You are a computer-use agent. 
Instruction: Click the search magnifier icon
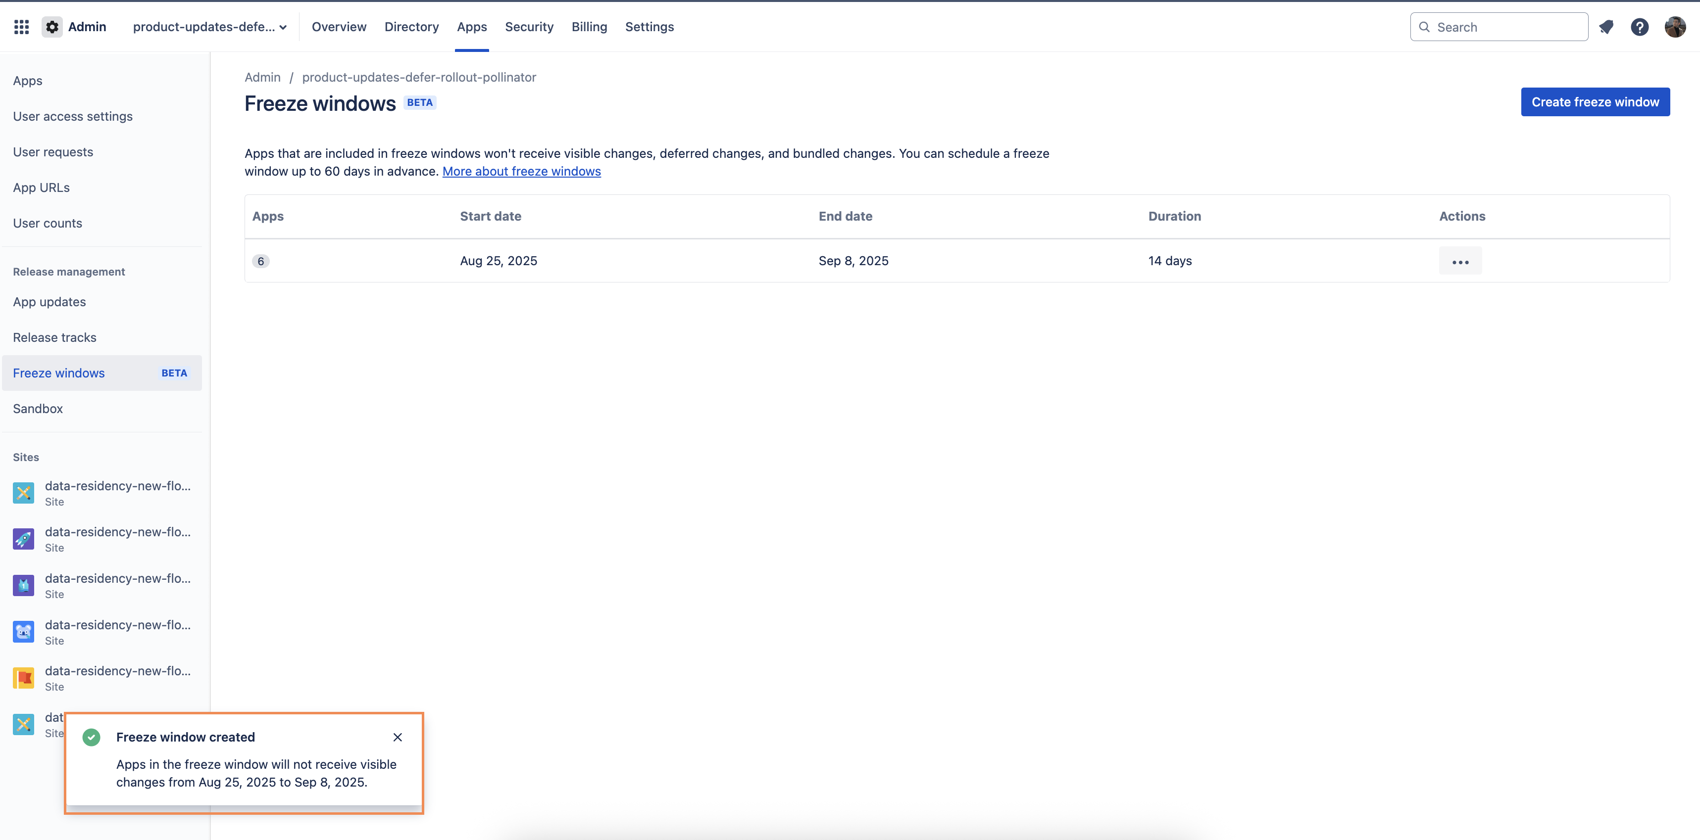[x=1425, y=27]
